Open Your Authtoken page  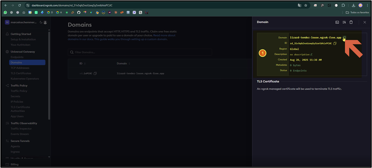click(20, 45)
